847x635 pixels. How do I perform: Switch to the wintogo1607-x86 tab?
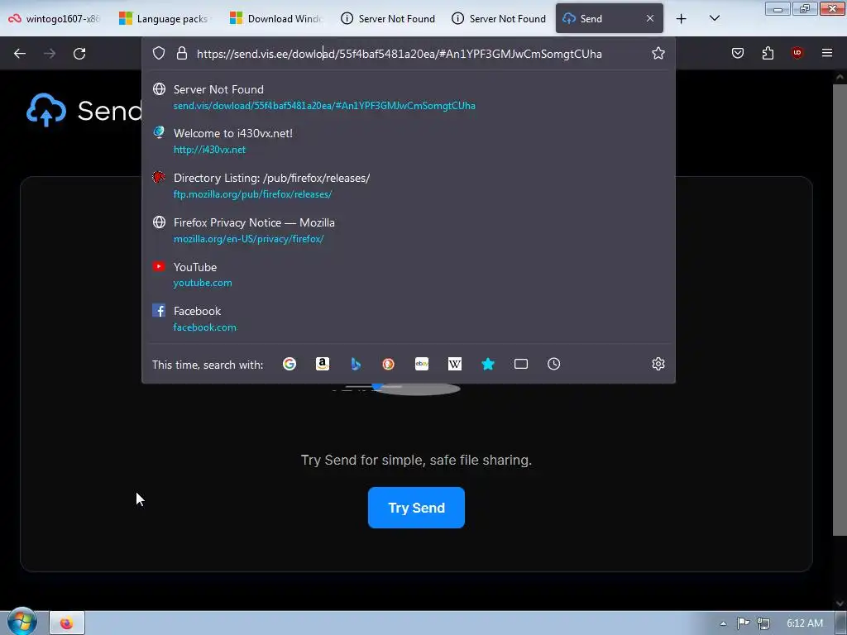(x=54, y=18)
